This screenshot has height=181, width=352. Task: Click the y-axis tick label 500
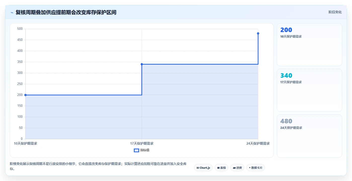click(x=20, y=29)
